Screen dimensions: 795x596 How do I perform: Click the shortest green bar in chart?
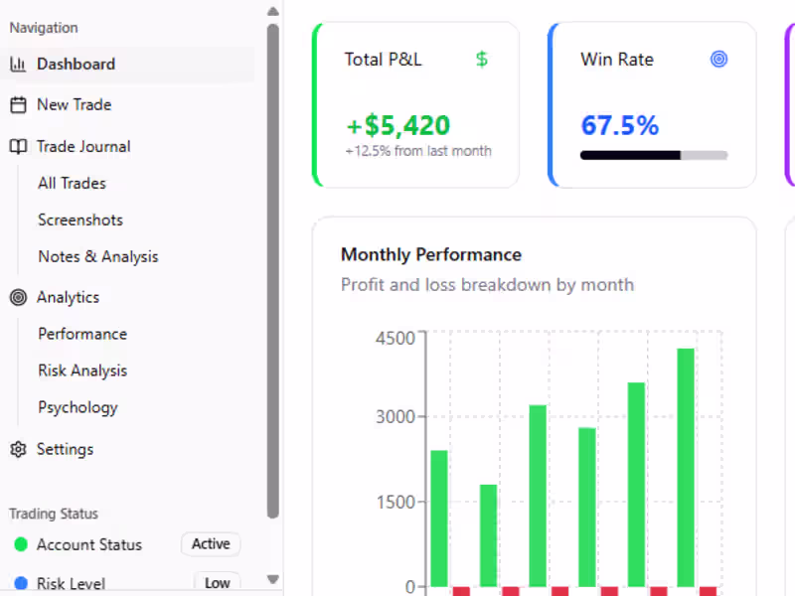(488, 535)
